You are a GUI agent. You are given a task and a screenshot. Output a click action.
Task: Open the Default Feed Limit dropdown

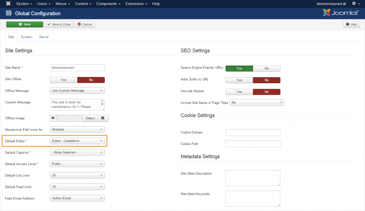tap(77, 187)
